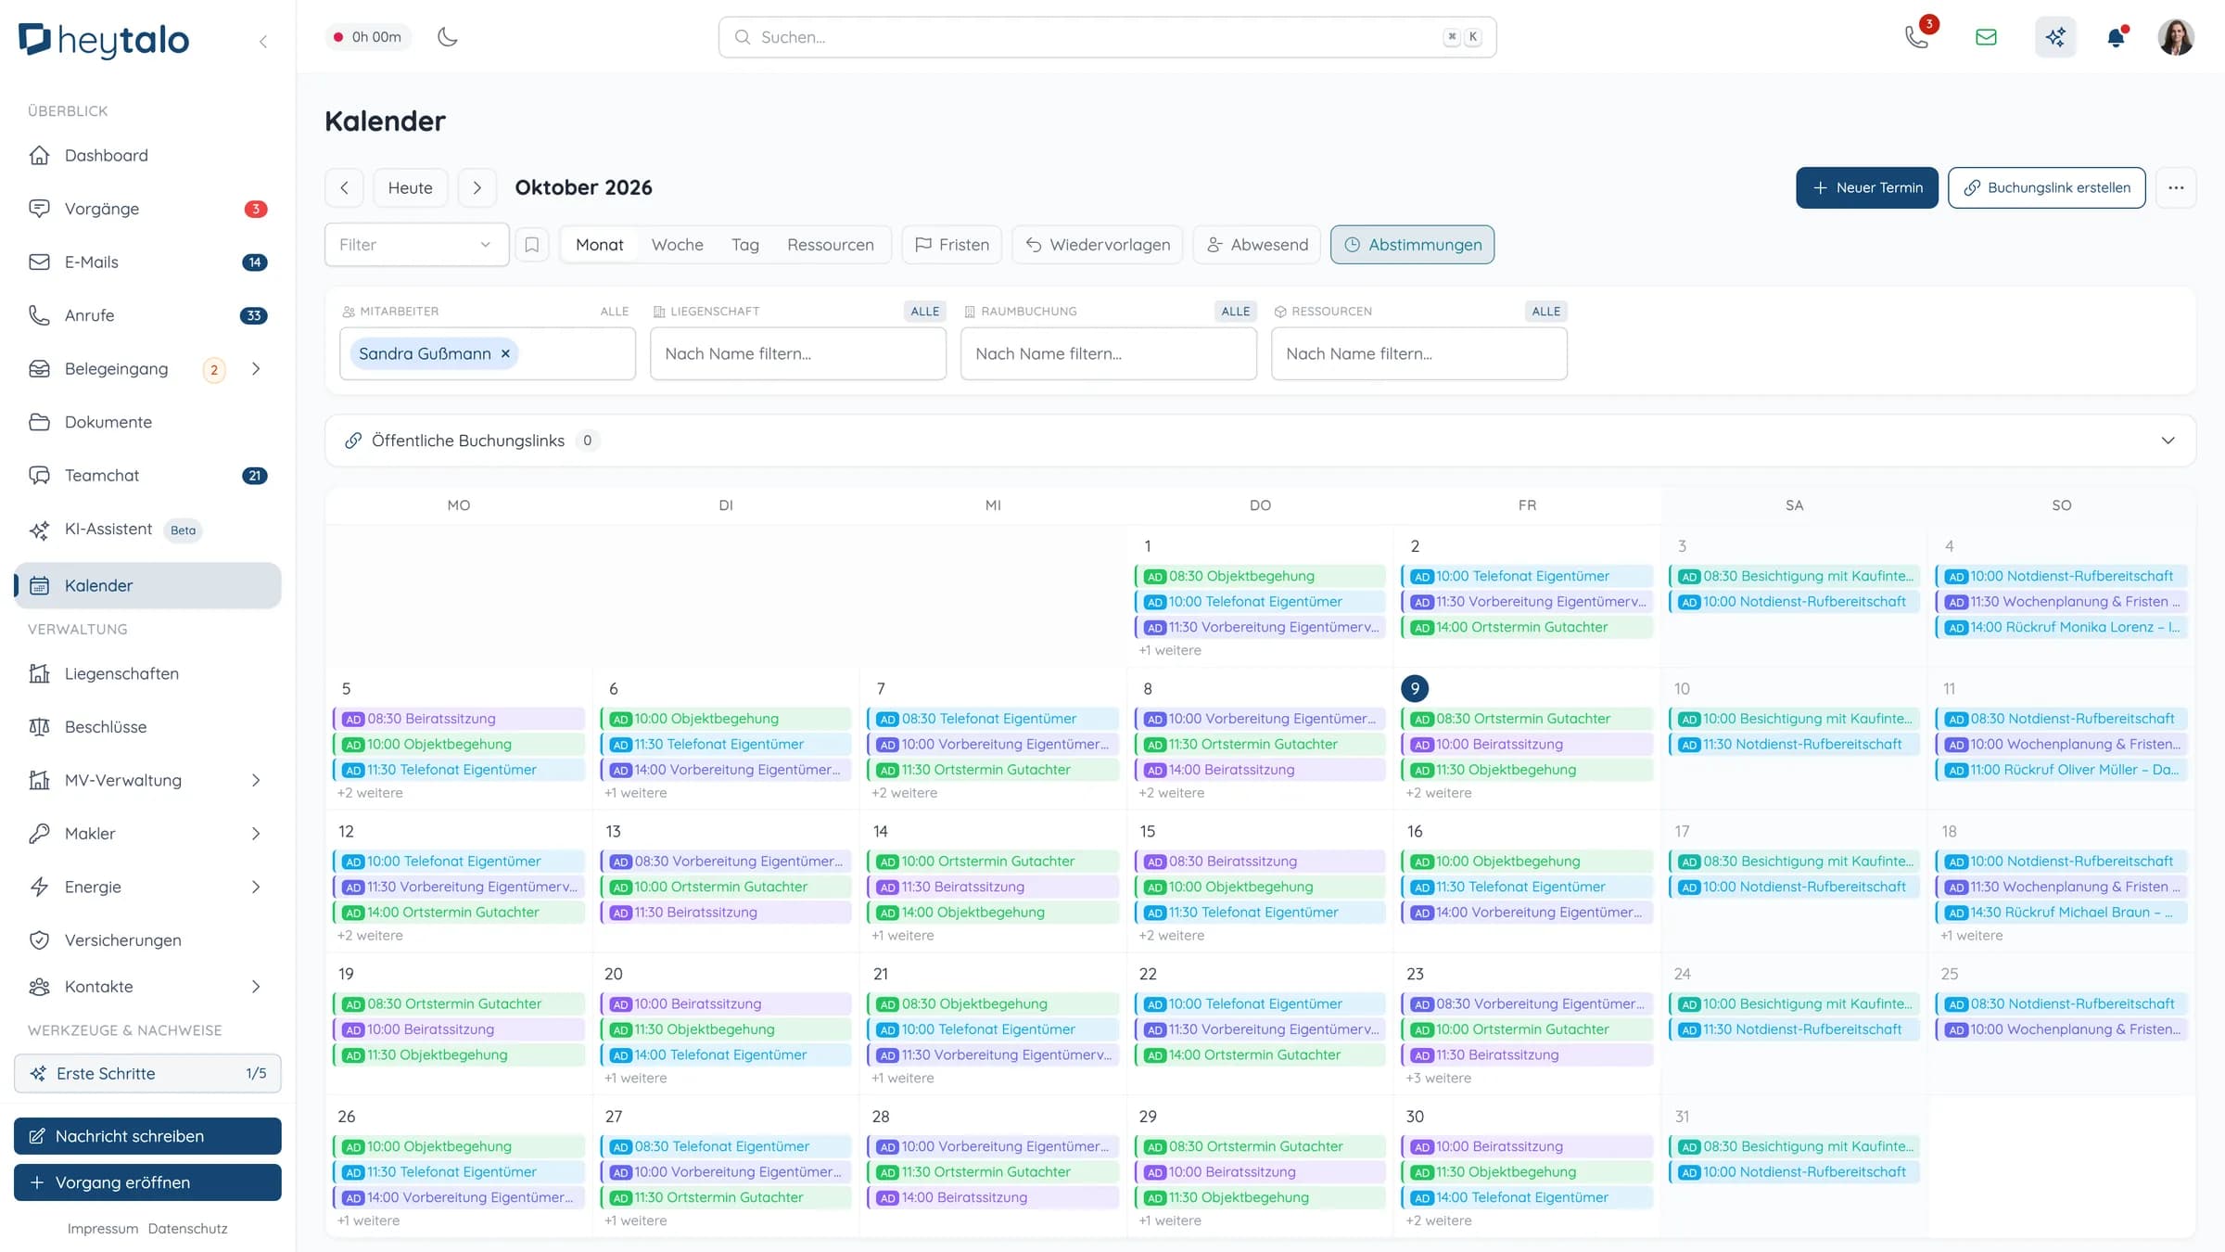
Task: Toggle dark mode moon icon
Action: [448, 37]
